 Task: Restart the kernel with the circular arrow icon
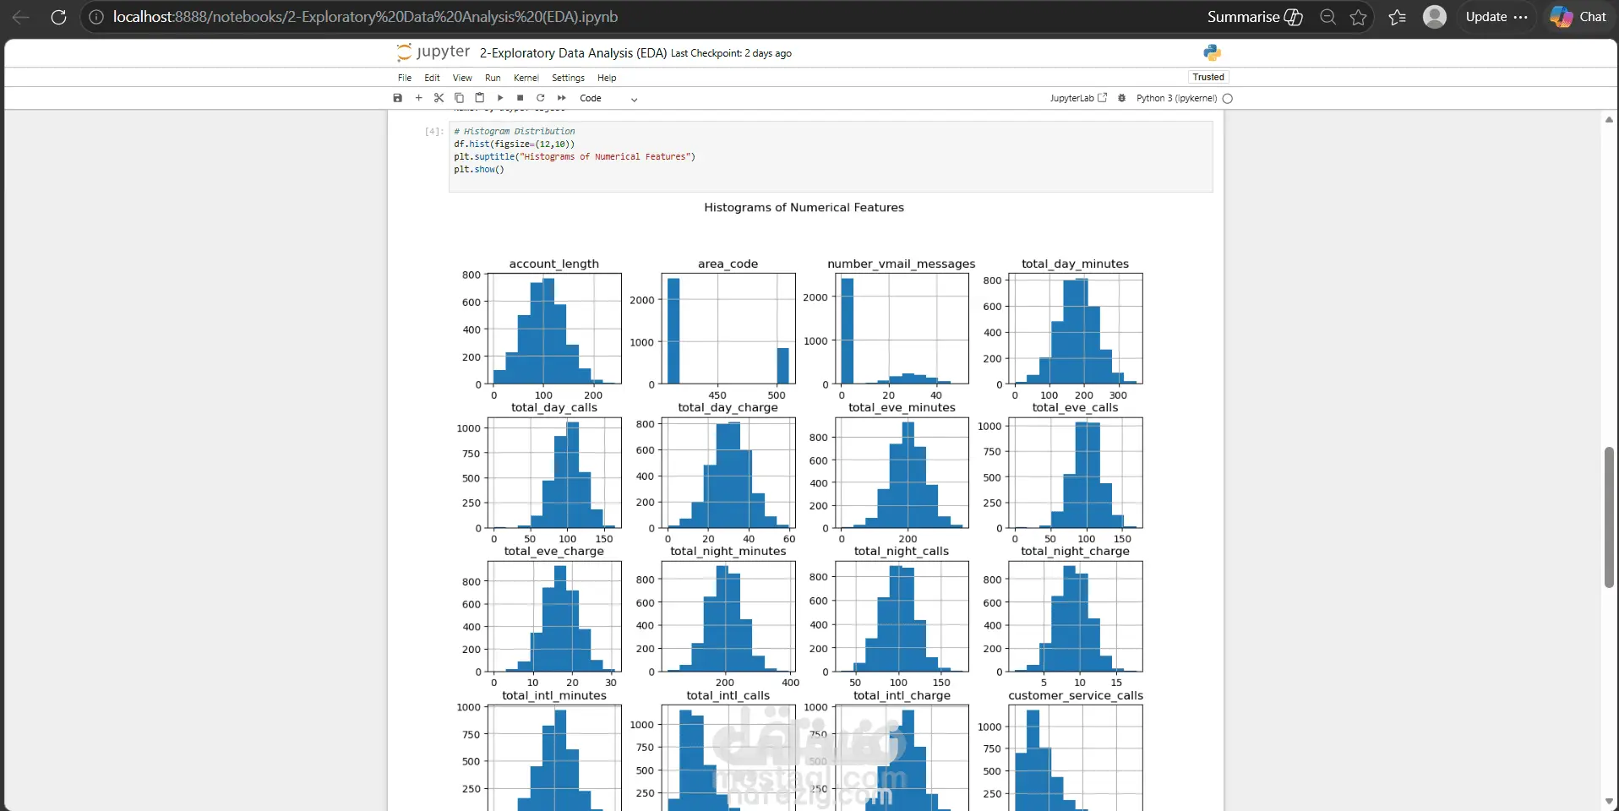pyautogui.click(x=541, y=98)
